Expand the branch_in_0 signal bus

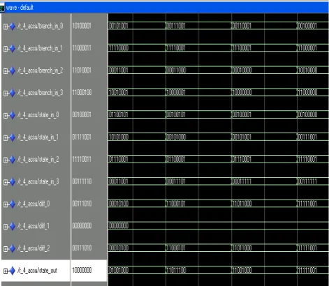click(x=6, y=27)
